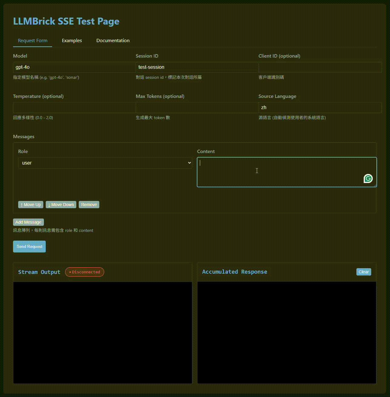
Task: Click the Add Message button
Action: (x=28, y=222)
